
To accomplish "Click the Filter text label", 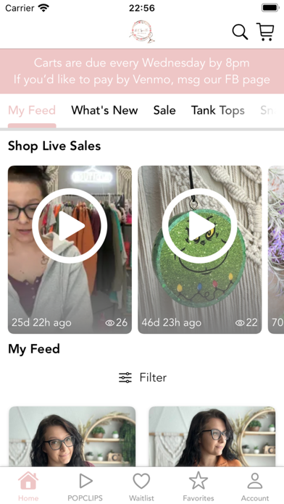I will [x=153, y=377].
